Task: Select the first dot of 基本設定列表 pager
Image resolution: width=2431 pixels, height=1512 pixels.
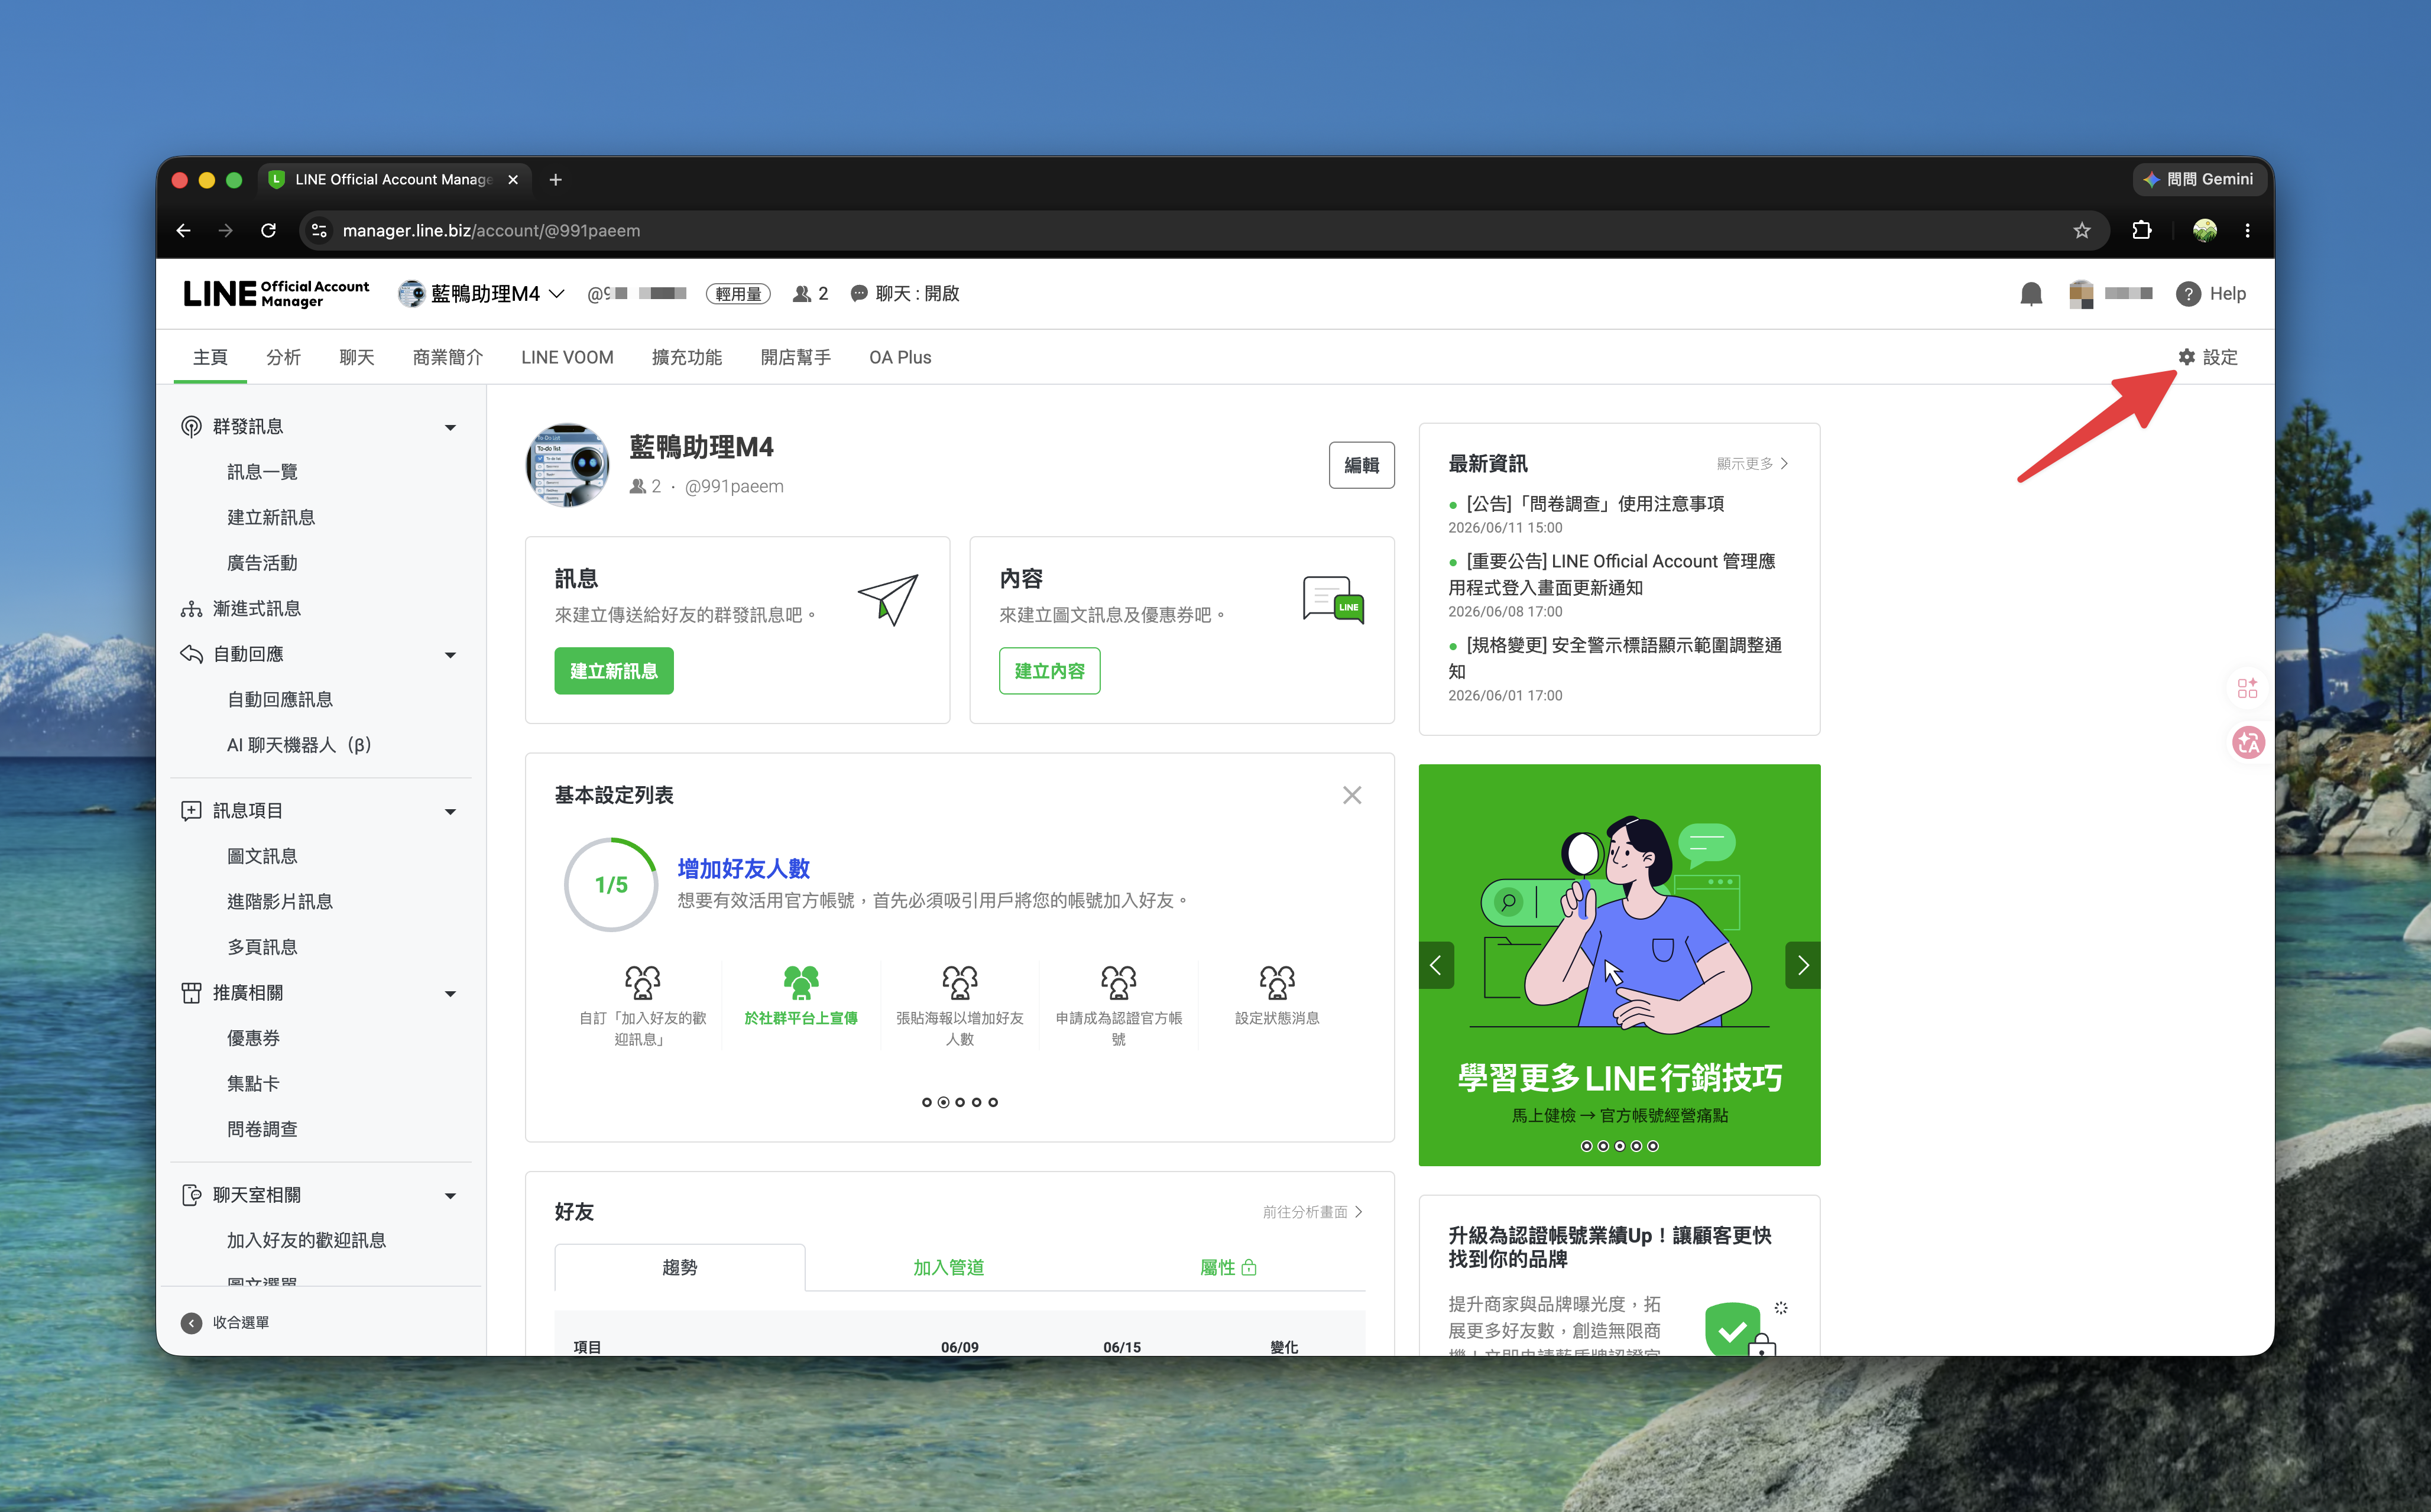Action: 927,1102
